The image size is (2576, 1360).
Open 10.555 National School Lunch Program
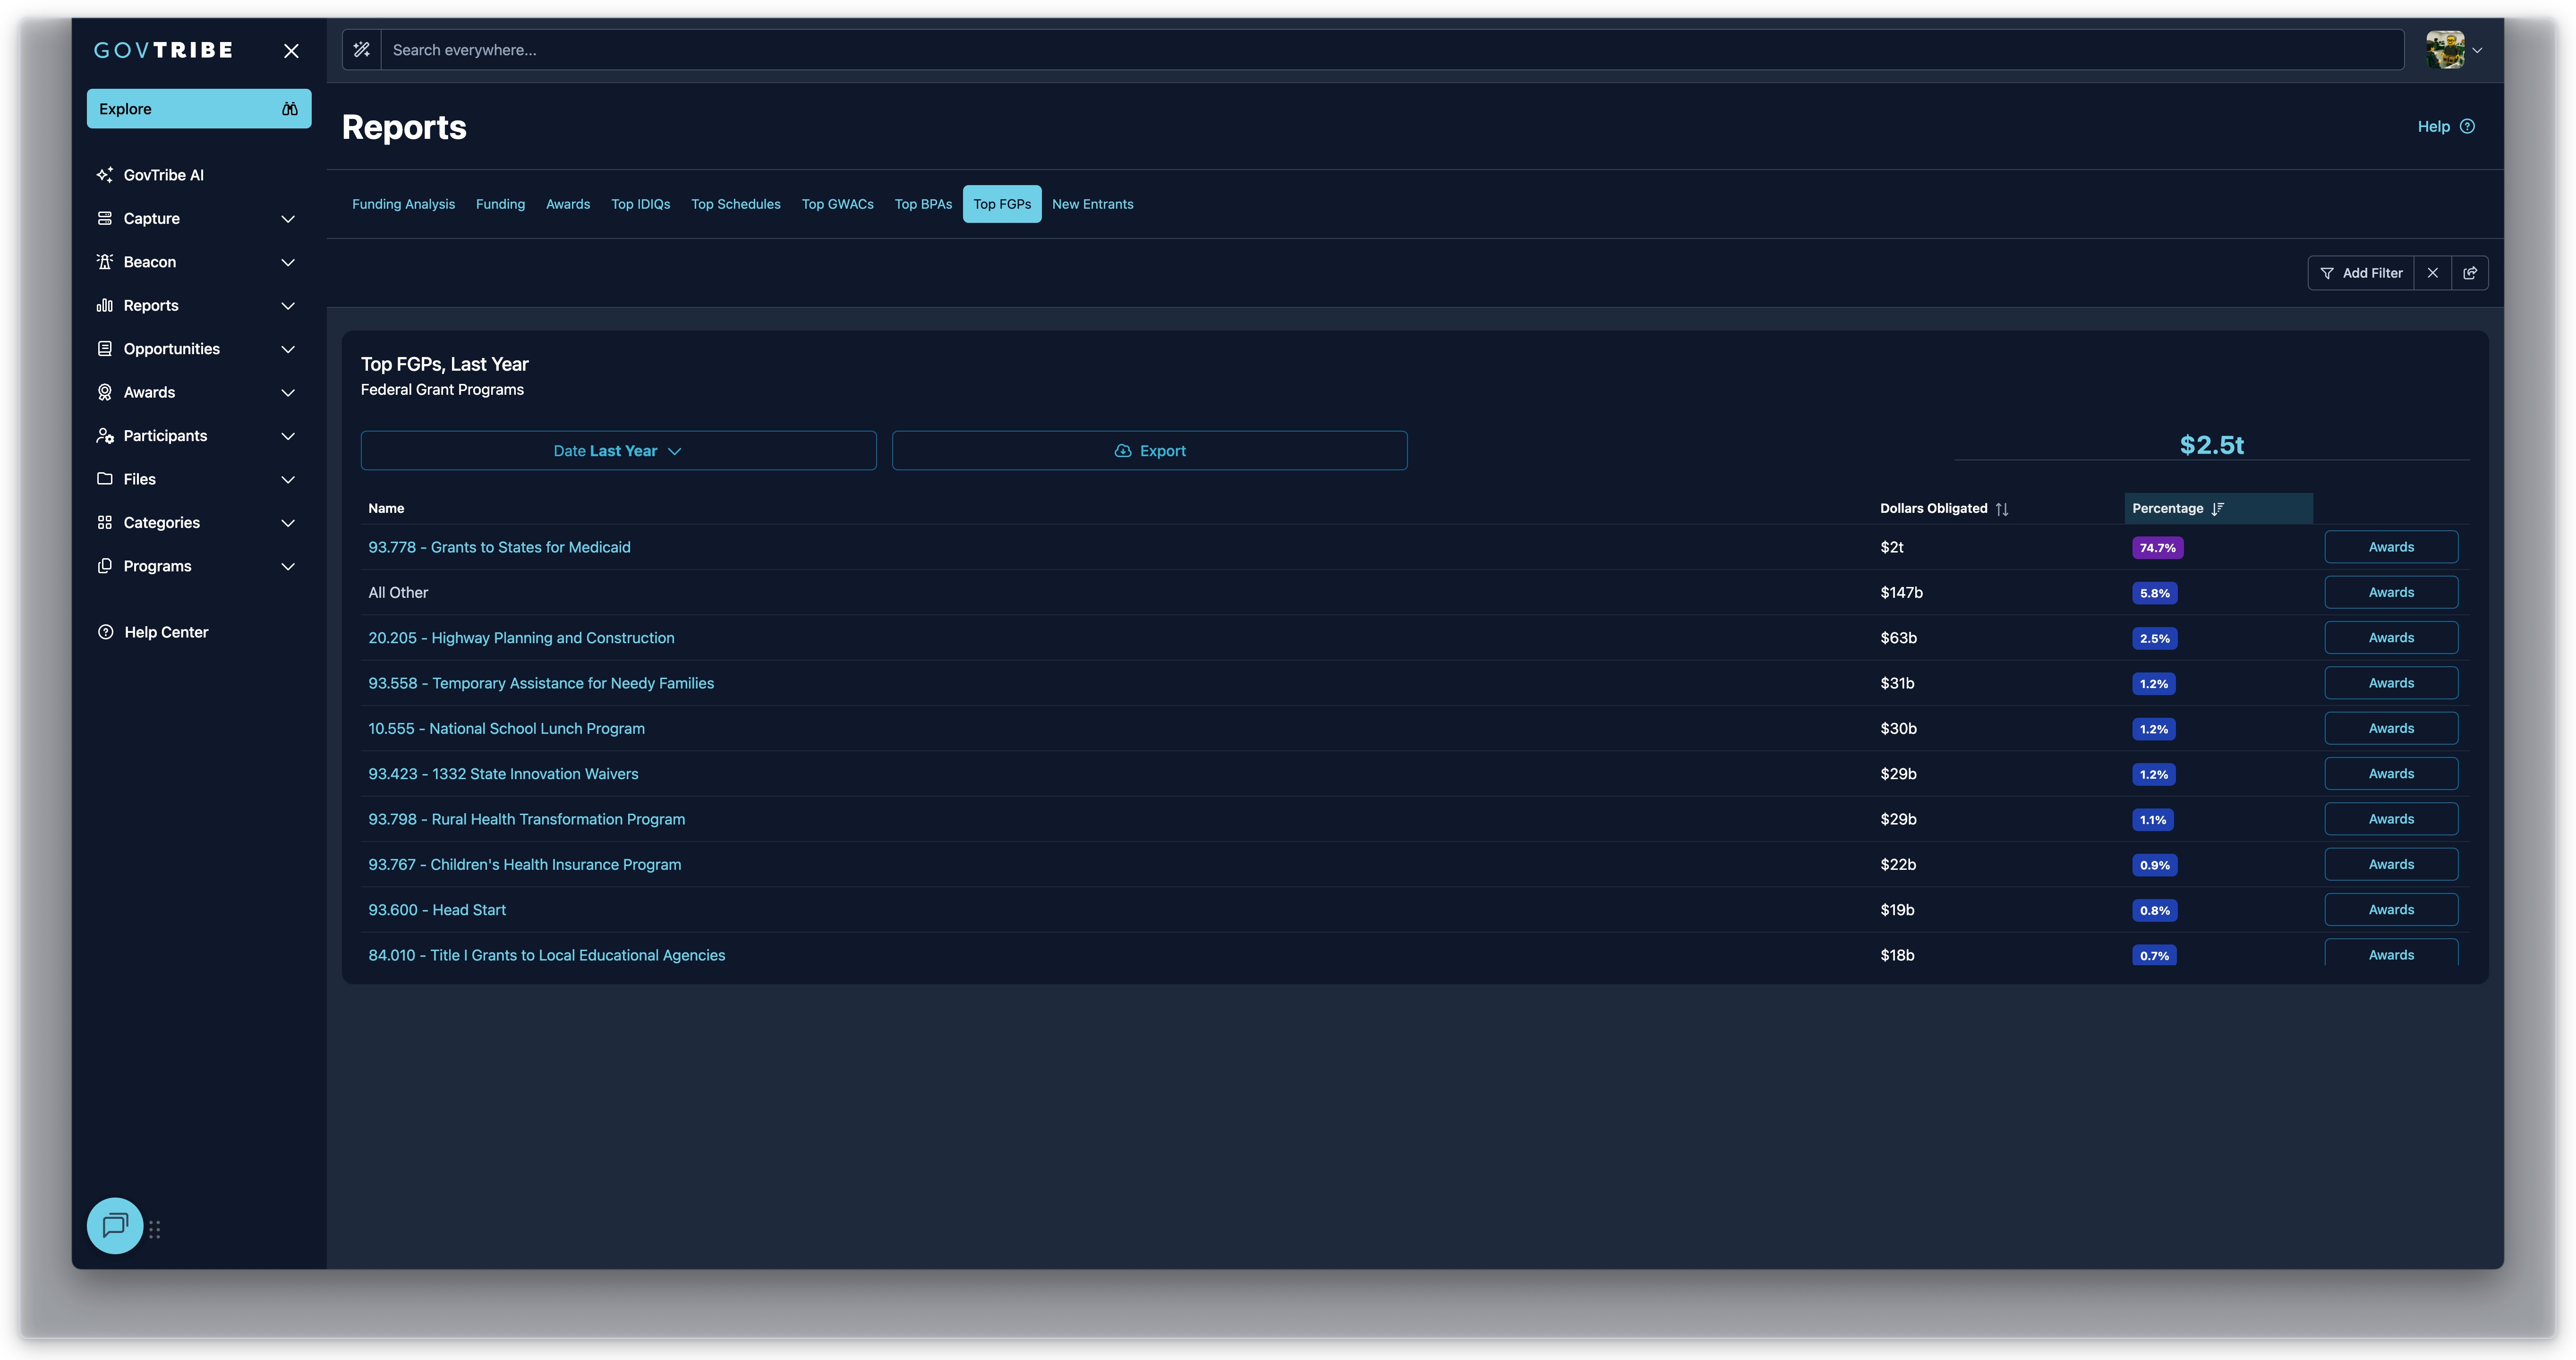506,729
